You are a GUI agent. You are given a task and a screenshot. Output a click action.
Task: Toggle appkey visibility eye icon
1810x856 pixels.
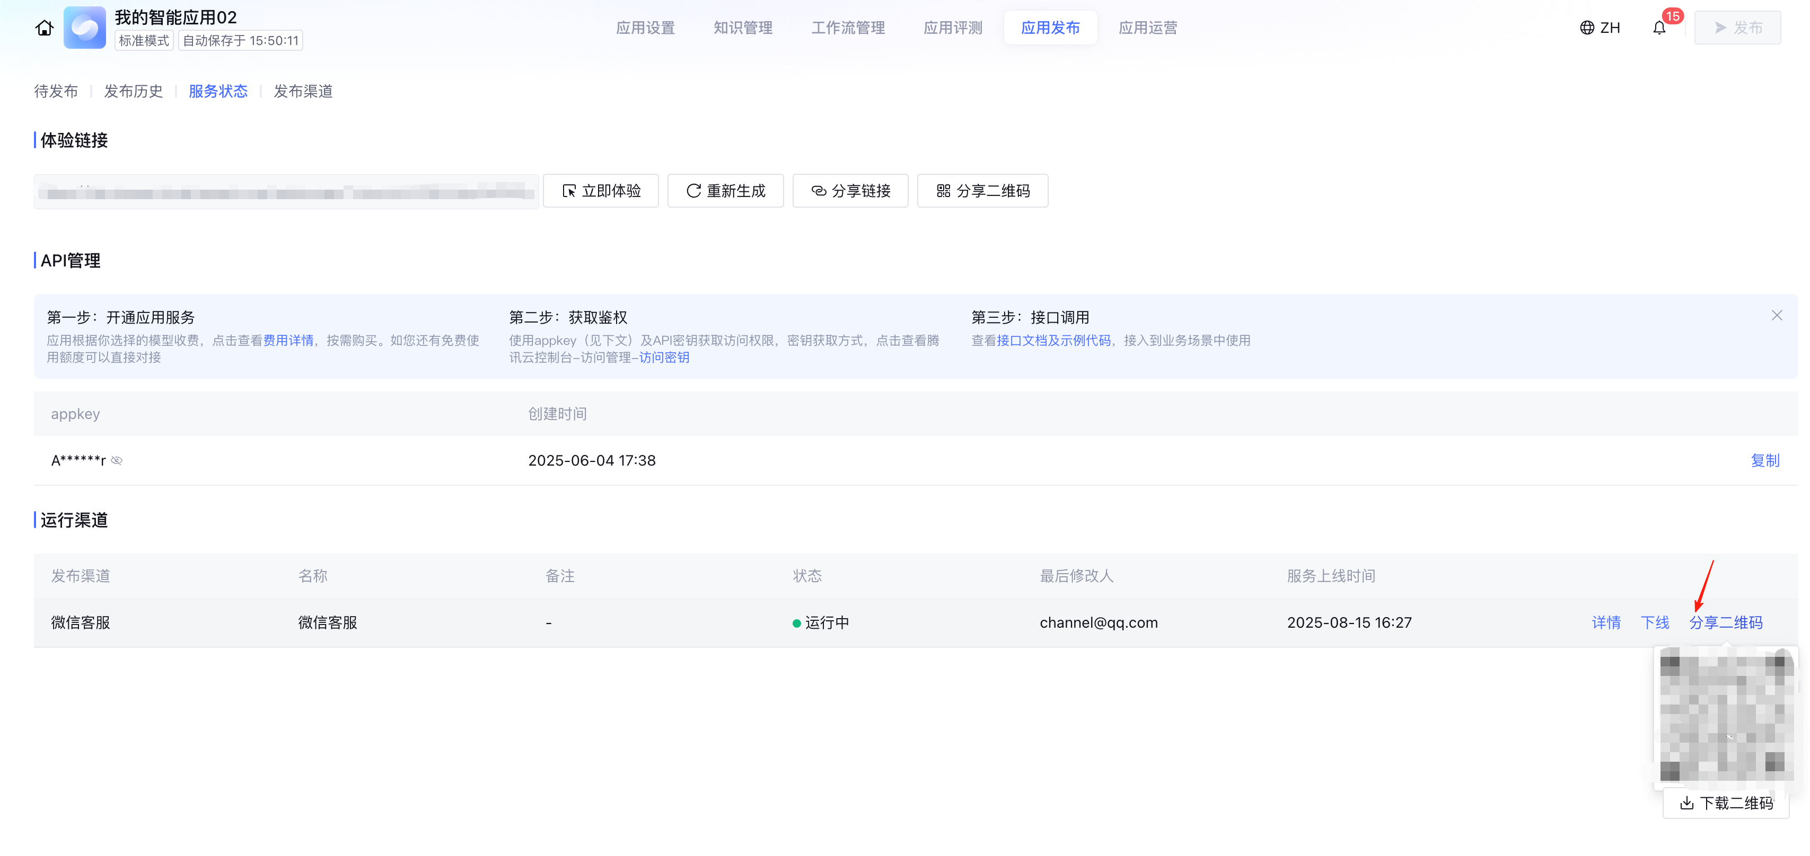(117, 461)
